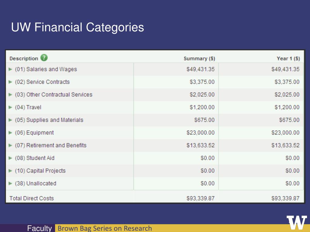Viewport: 310px width, 232px height.
Task: Expand the Unallocated category arrow
Action: click(x=11, y=183)
